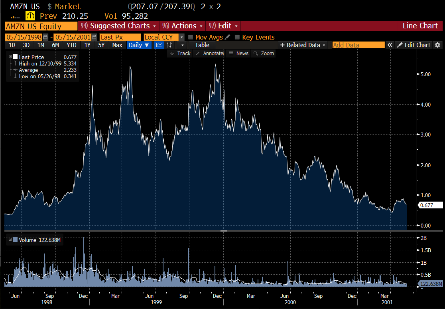Open end date calendar picker
Screen dimensions: 445x309
[x=95, y=37]
